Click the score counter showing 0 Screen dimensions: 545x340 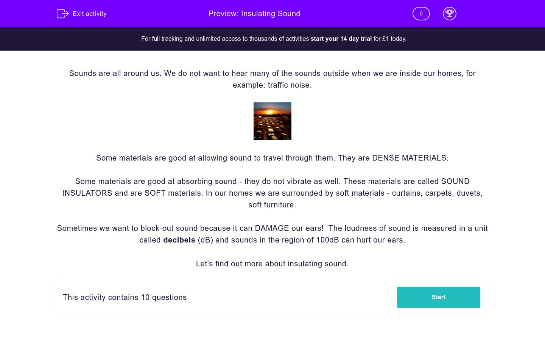click(x=421, y=14)
